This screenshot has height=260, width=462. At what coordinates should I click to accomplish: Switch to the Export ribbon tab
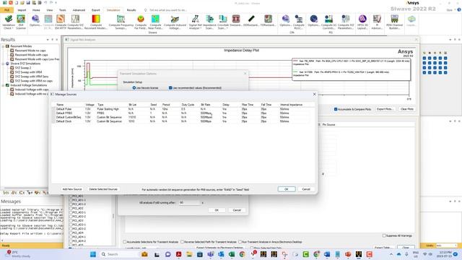pos(96,10)
